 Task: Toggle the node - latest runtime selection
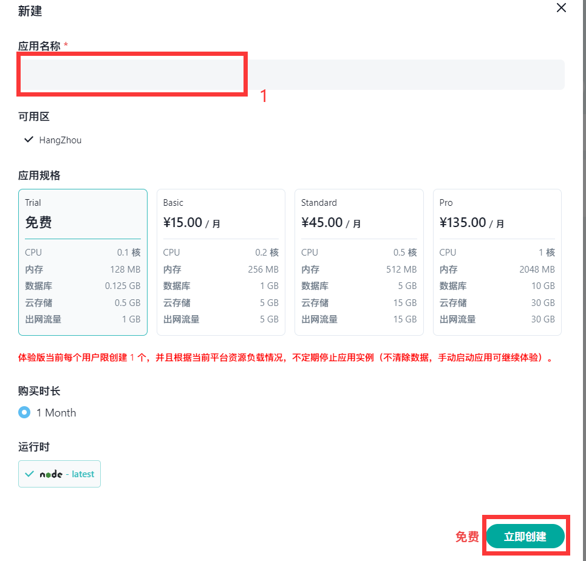[59, 474]
